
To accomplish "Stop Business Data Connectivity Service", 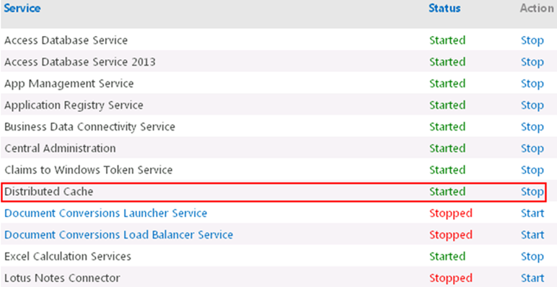I will [x=532, y=127].
